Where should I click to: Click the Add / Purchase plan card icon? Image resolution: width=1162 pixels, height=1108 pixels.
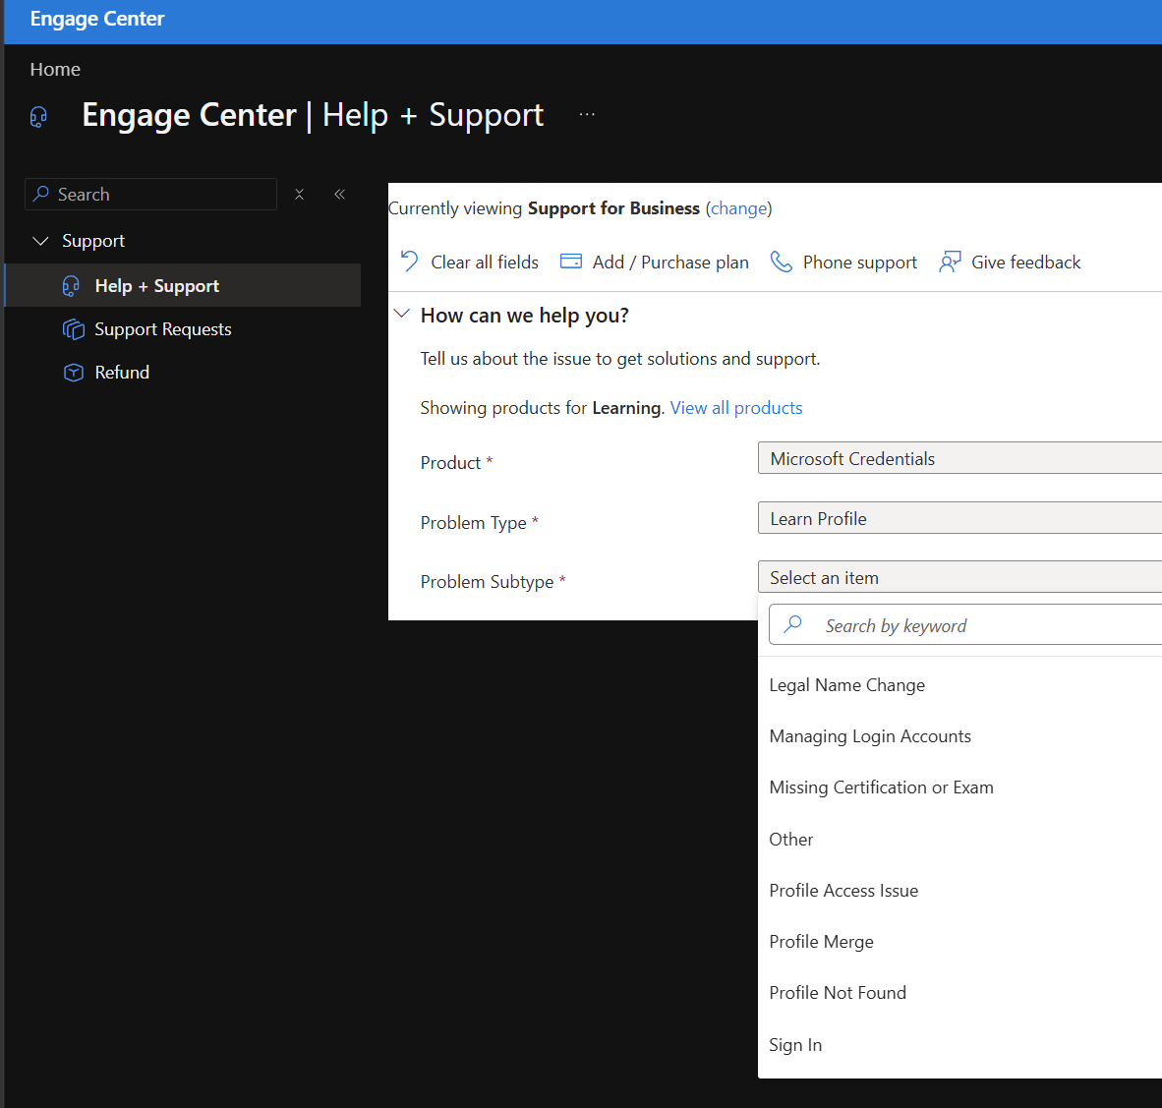point(570,261)
